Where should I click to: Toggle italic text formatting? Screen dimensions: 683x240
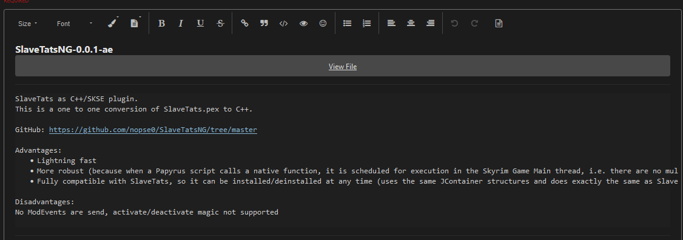(x=181, y=24)
